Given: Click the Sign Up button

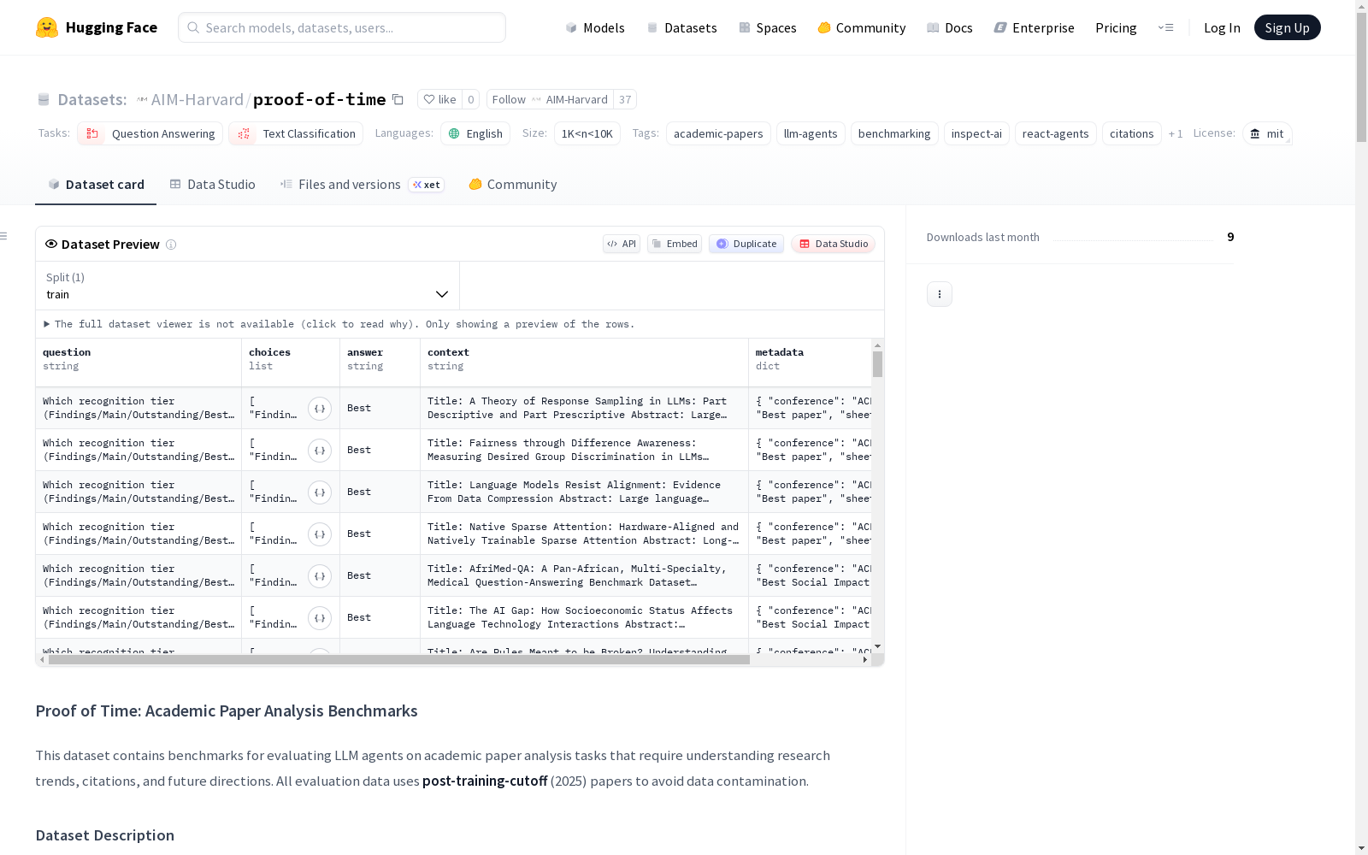Looking at the screenshot, I should point(1288,27).
